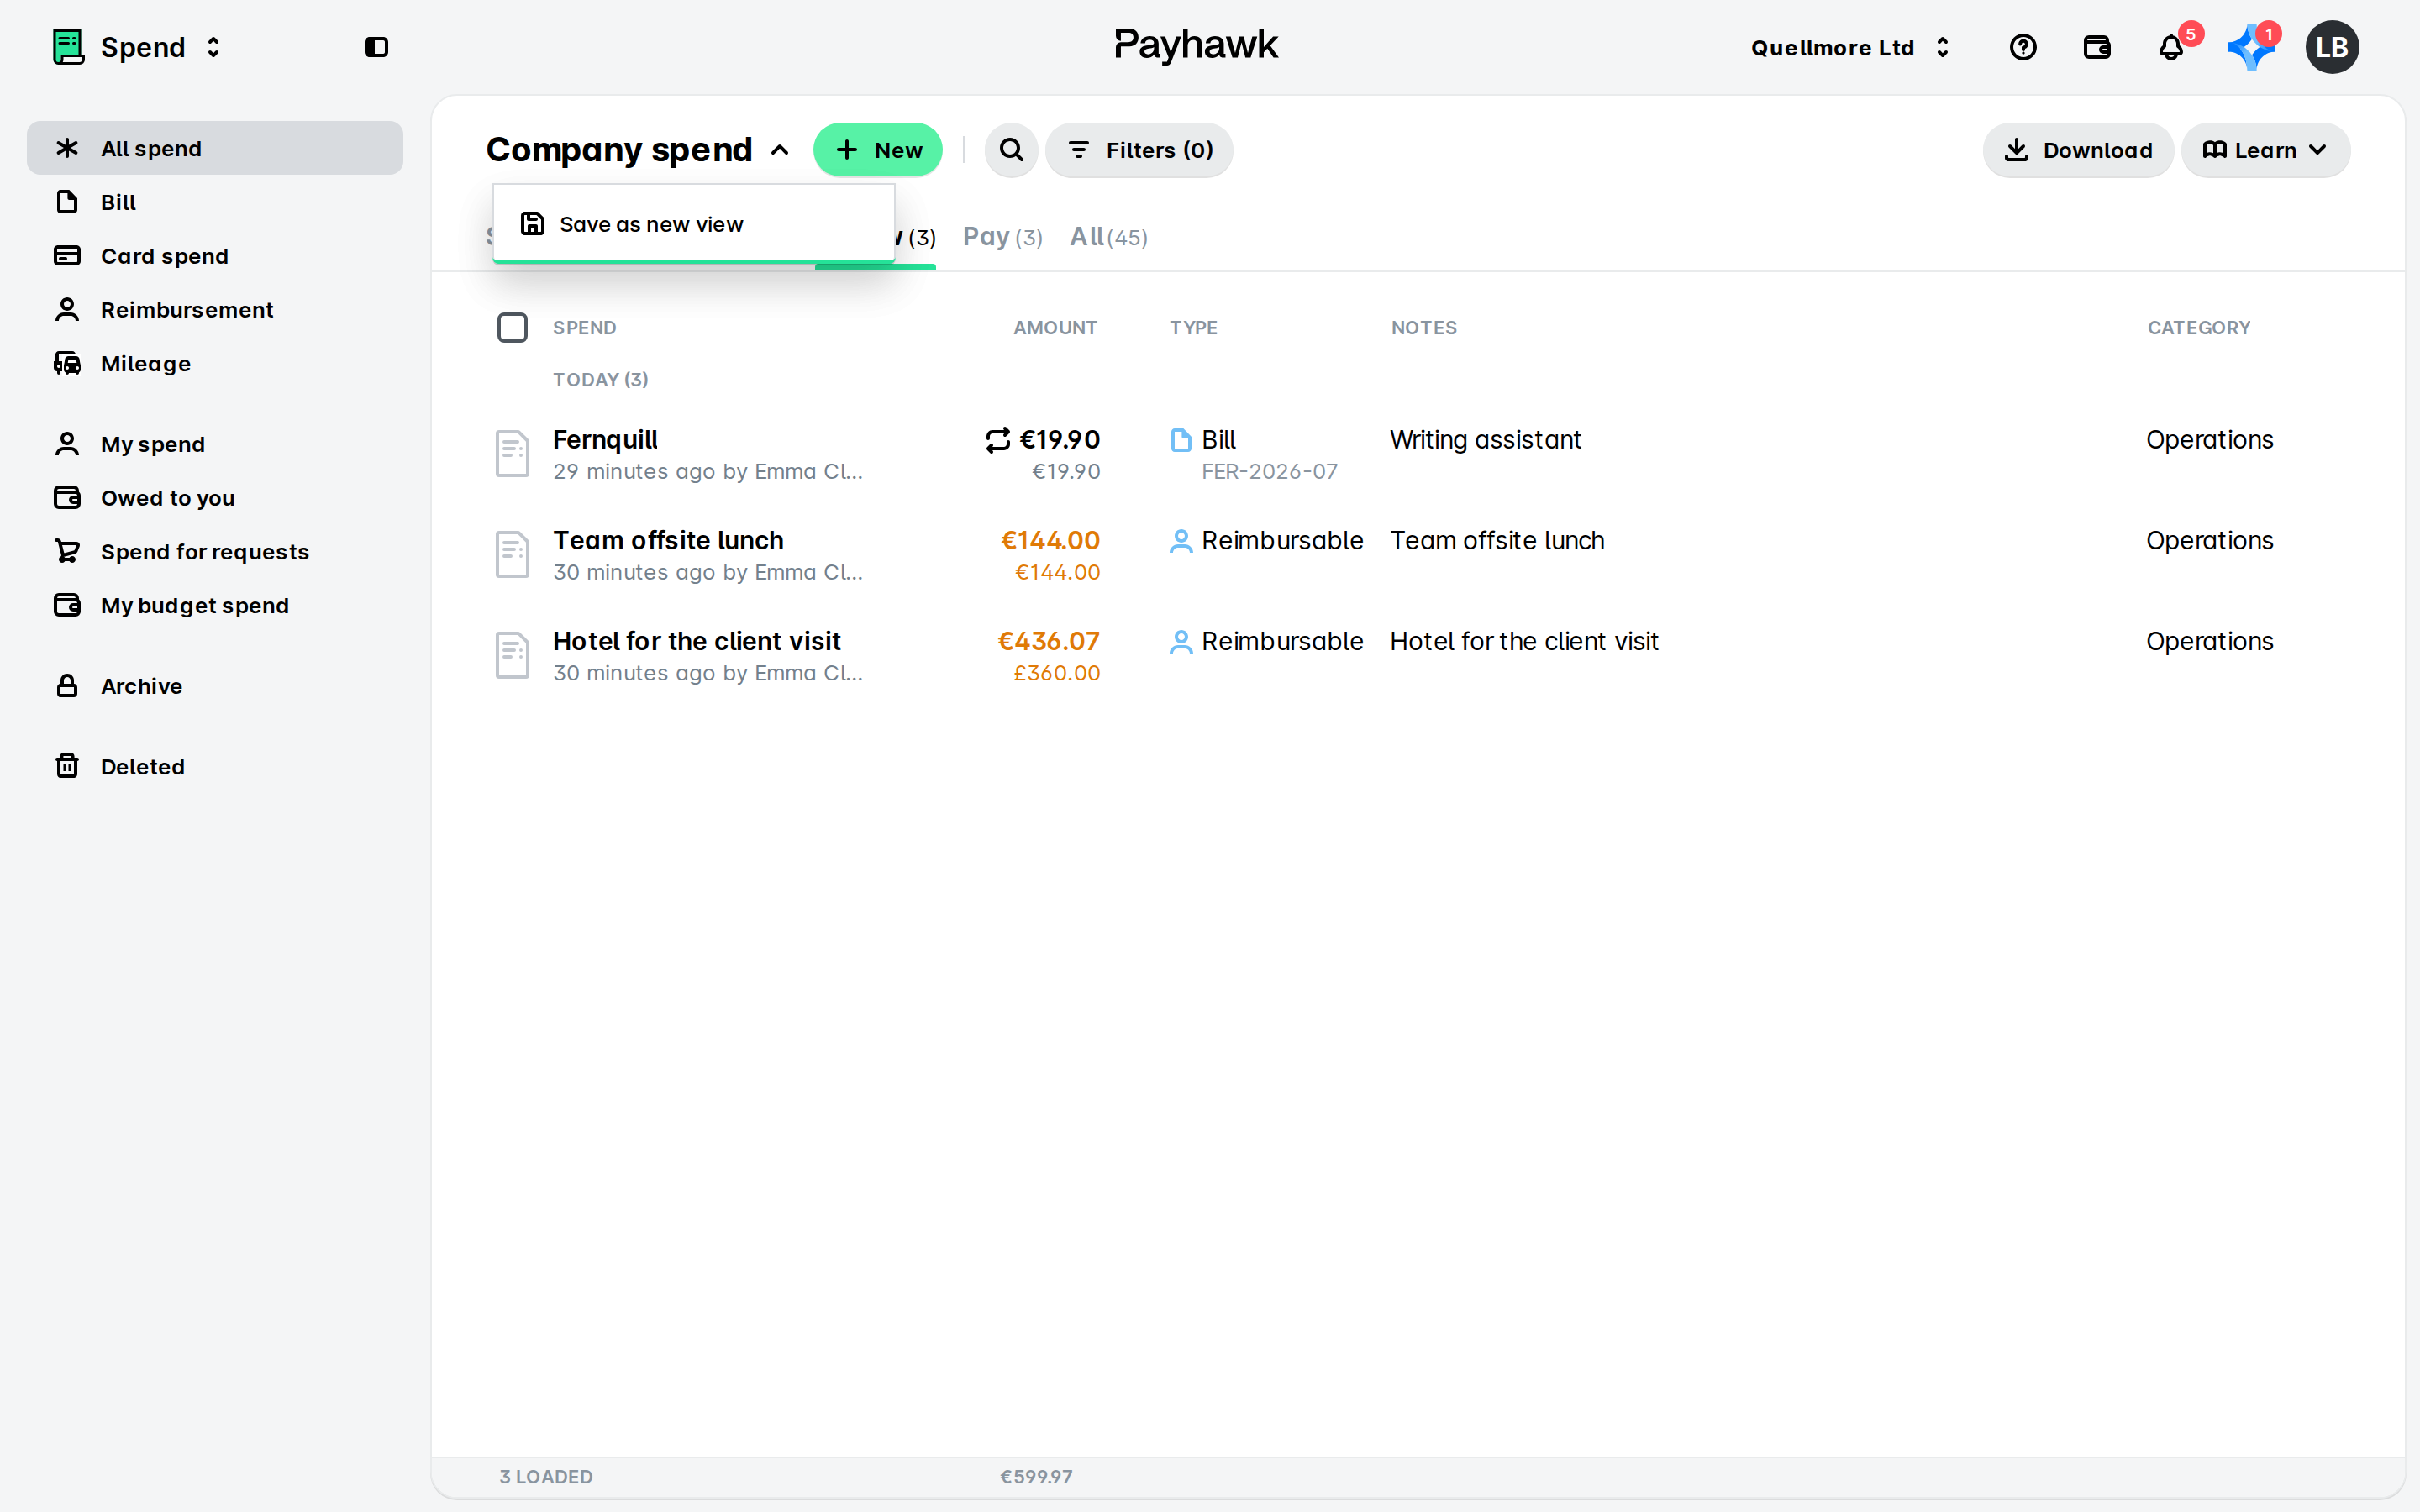Collapse the Company spend view dropdown
This screenshot has width=2420, height=1512.
pyautogui.click(x=780, y=150)
